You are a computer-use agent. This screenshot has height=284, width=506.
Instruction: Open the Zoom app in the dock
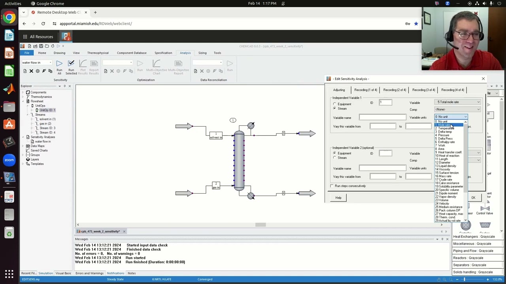pos(9,160)
